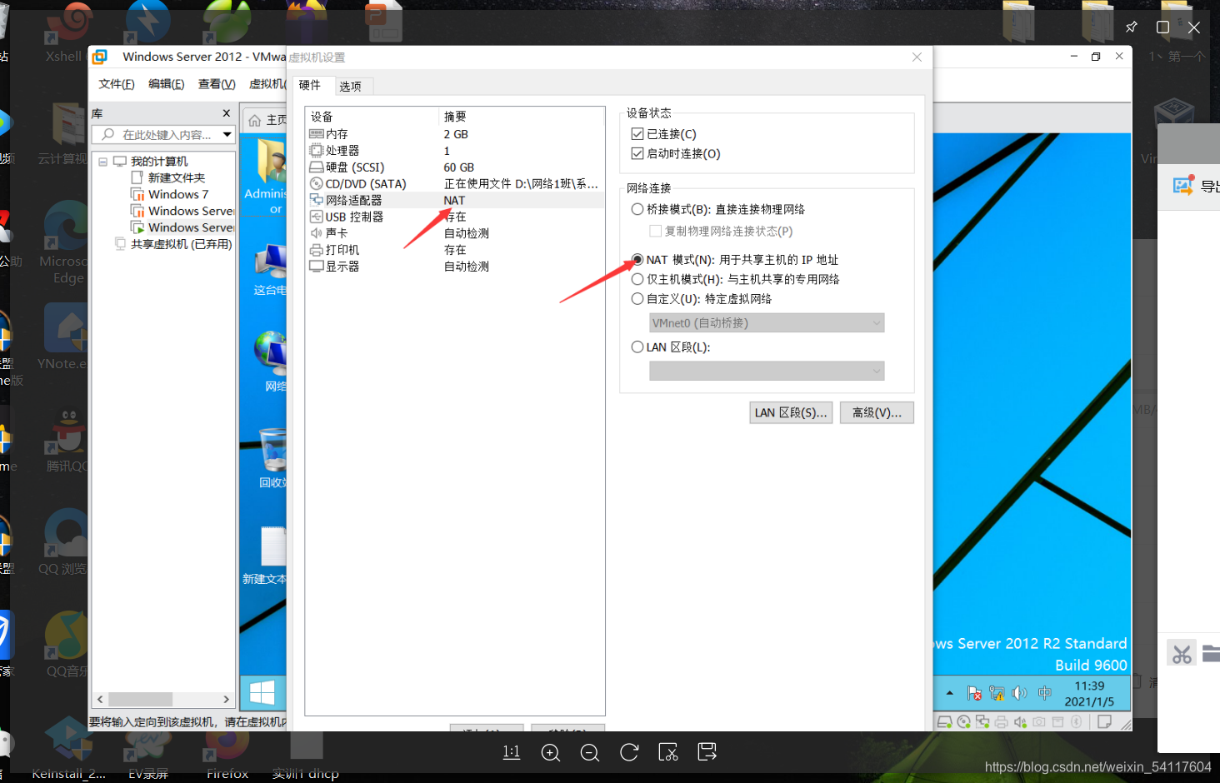
Task: Open the guest Windows Start button
Action: tap(262, 692)
